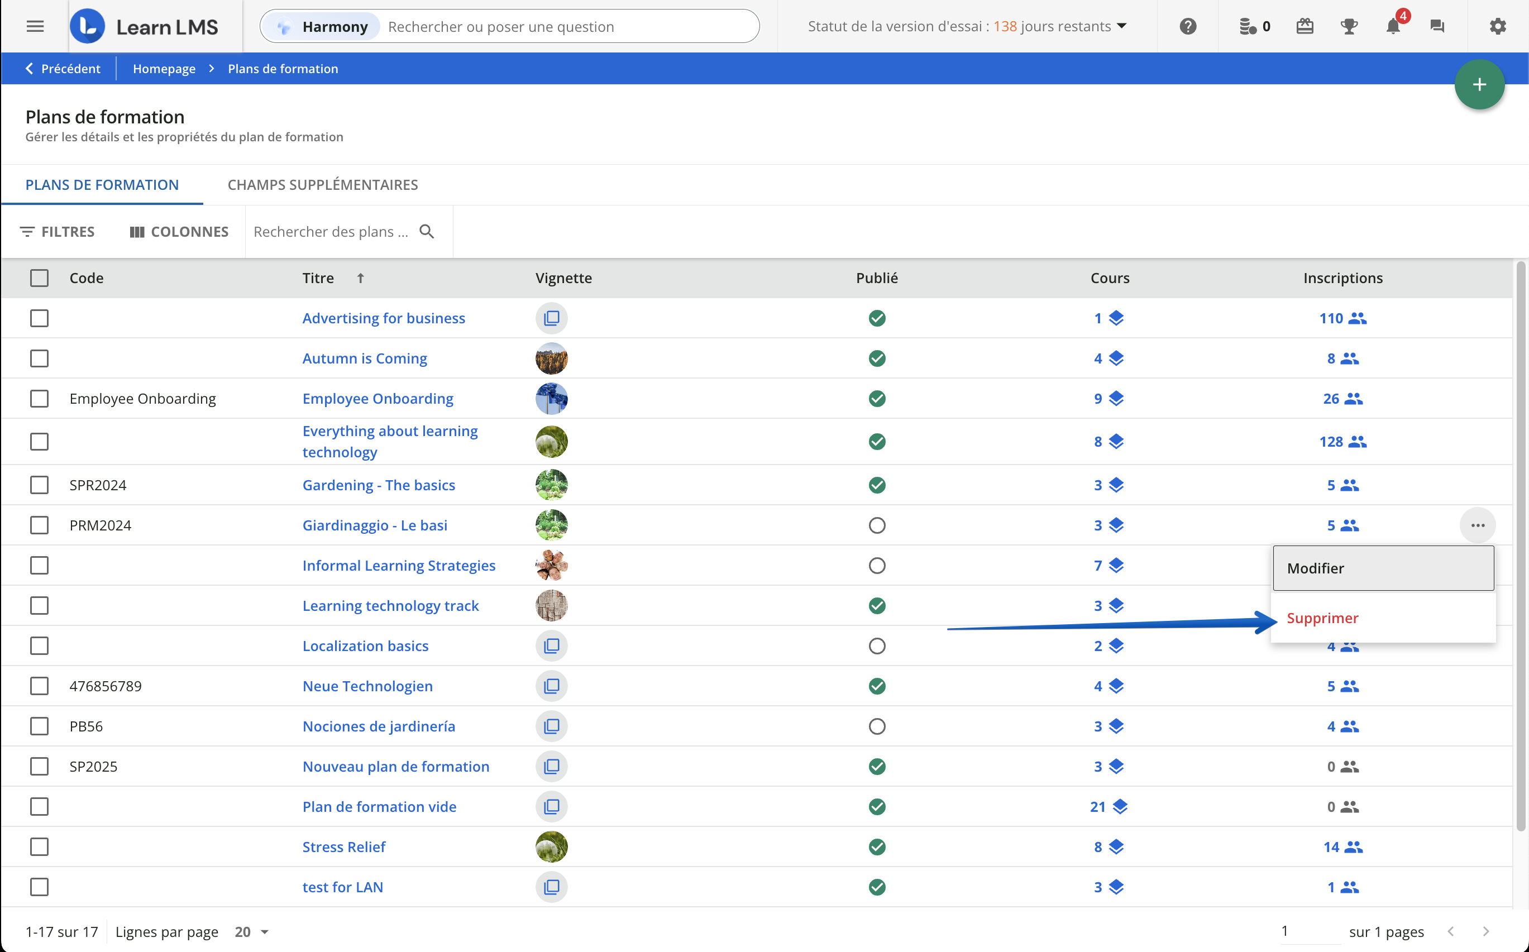
Task: Open the settings gear icon
Action: [x=1498, y=26]
